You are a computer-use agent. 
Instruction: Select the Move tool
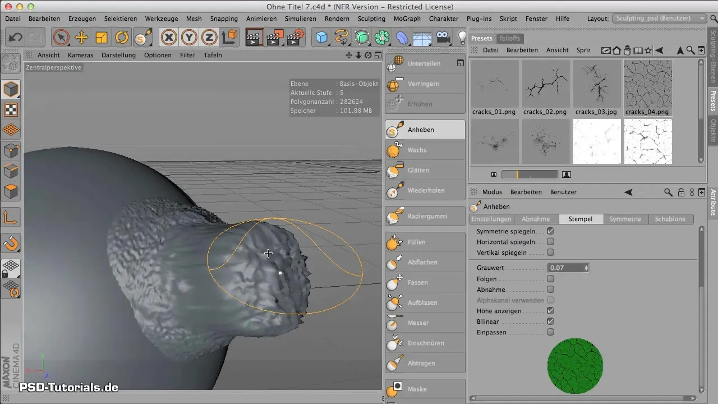[x=81, y=38]
